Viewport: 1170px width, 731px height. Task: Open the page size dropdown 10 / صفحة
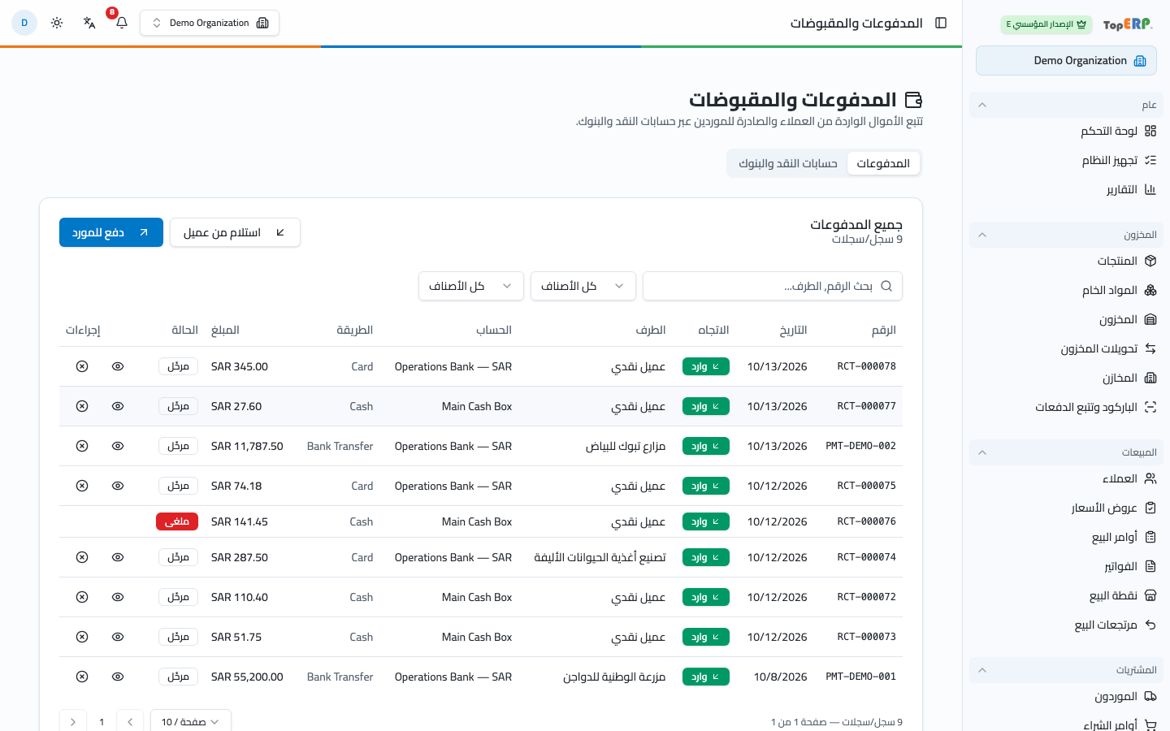pyautogui.click(x=191, y=722)
